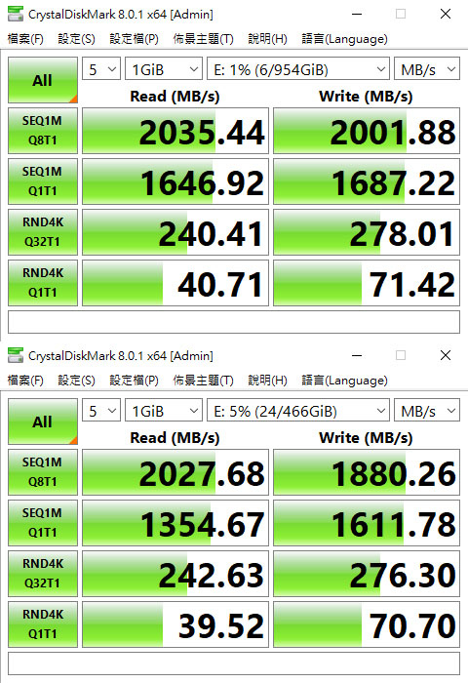
Task: Click the 71.42 write result
Action: click(x=367, y=283)
